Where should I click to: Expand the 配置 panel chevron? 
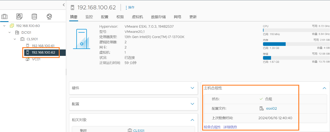(x=192, y=104)
